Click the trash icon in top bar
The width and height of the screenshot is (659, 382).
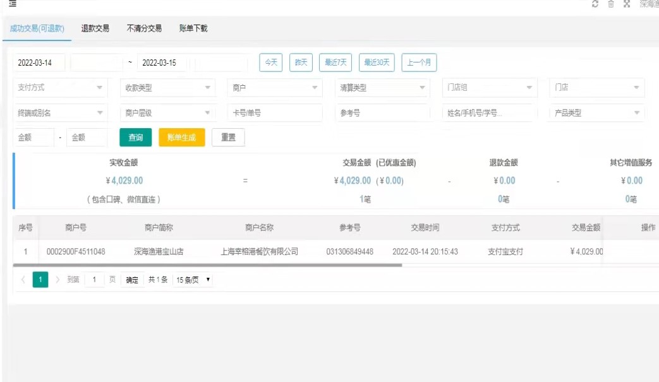[x=610, y=4]
